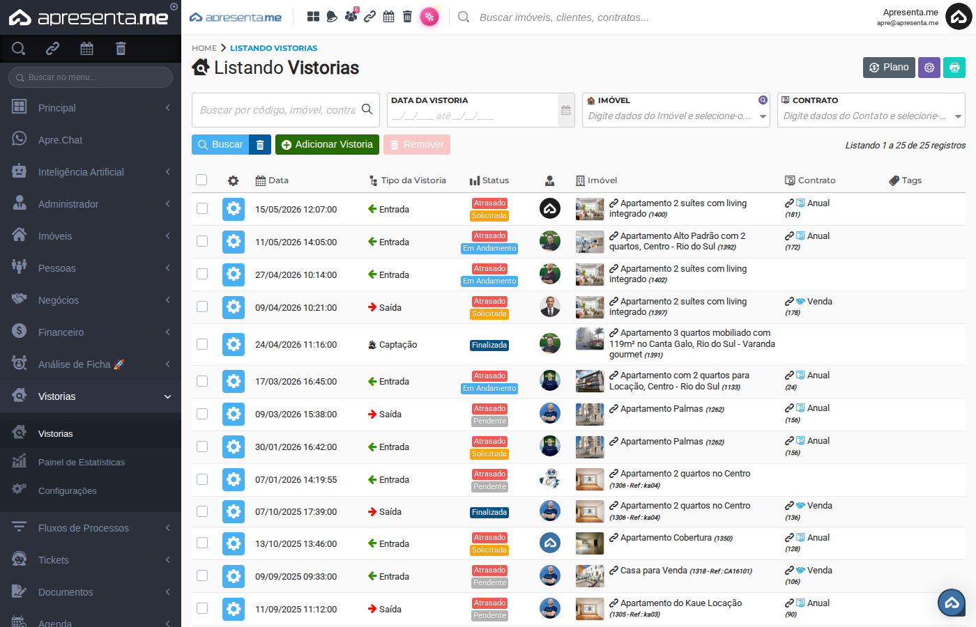Open gear actions for 07/10/2025 17:39:00 row
Image resolution: width=976 pixels, height=627 pixels.
coord(234,511)
